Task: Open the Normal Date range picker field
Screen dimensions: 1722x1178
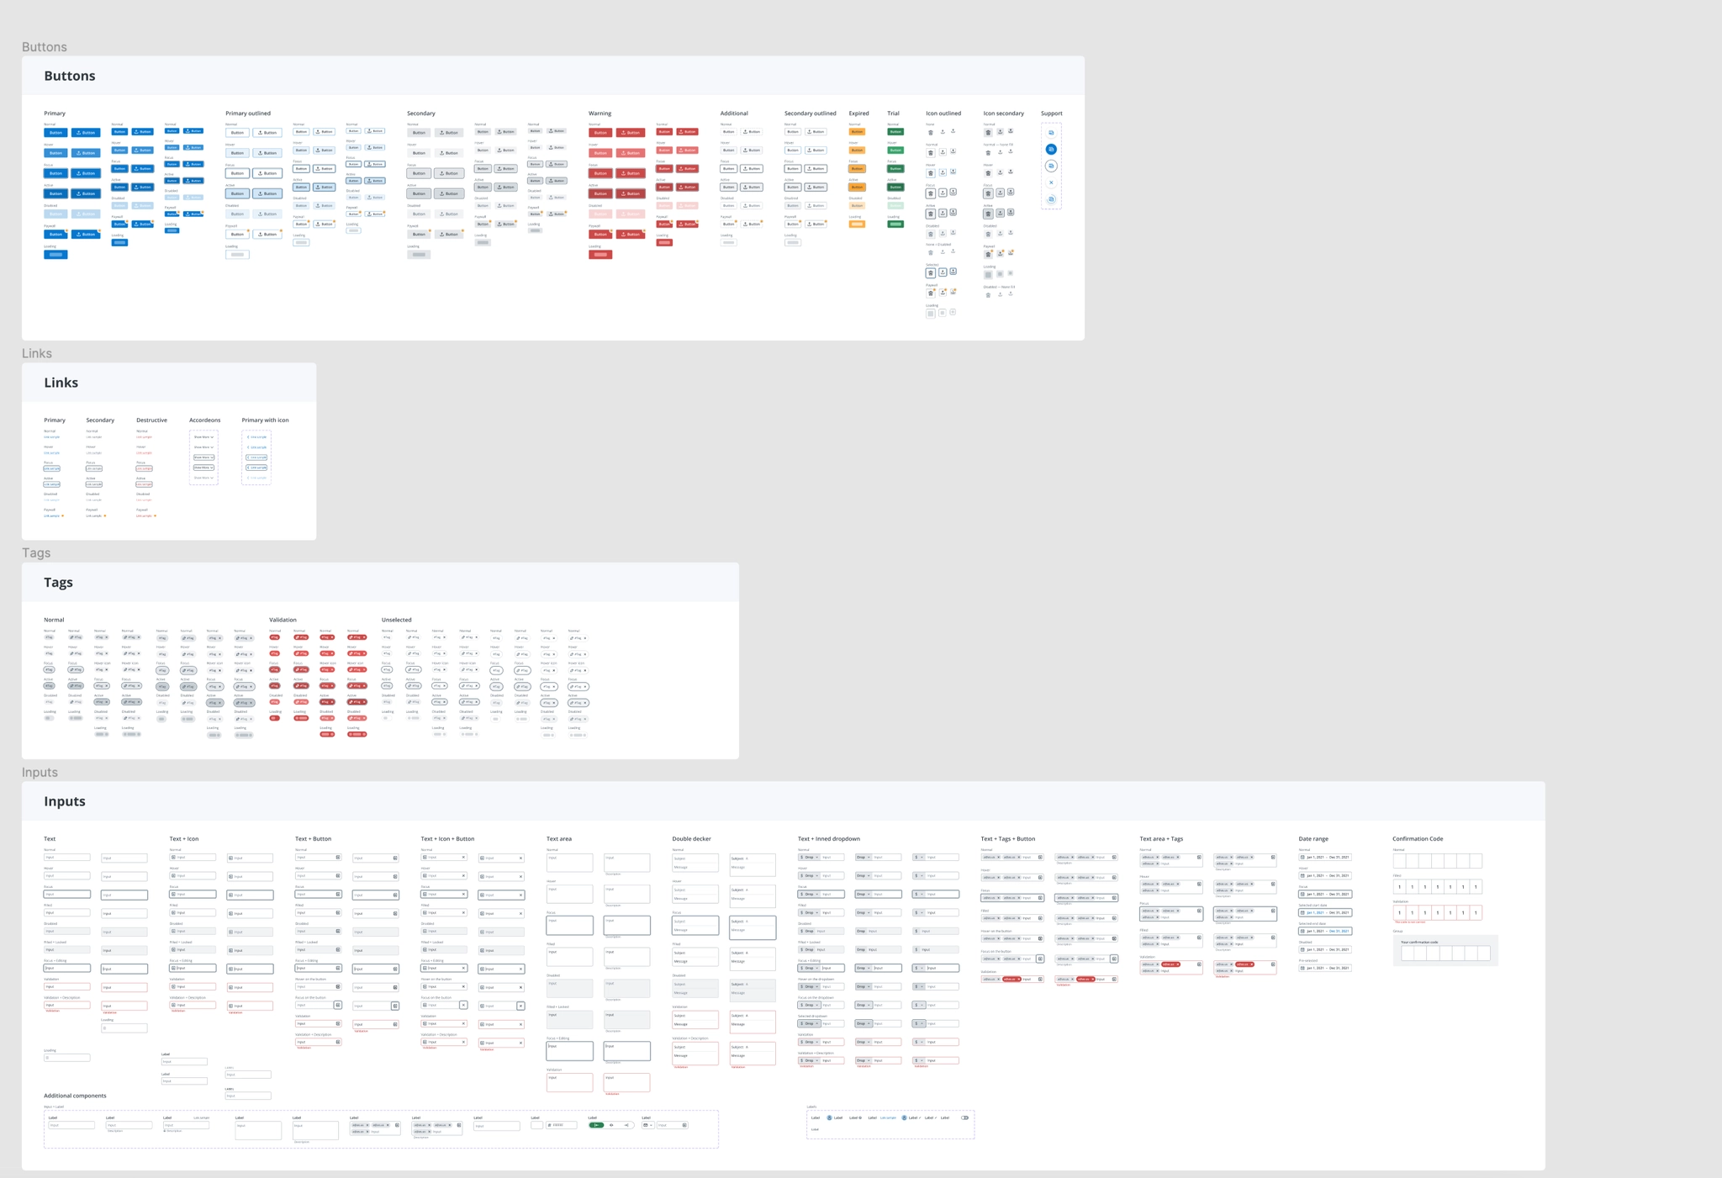Action: click(1325, 858)
